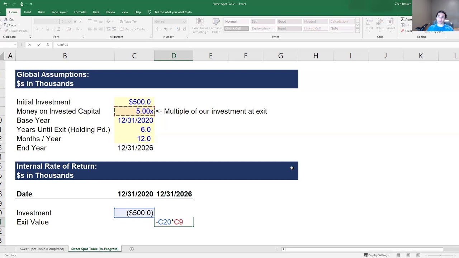Click the Touch/Mouse mode icon
This screenshot has width=459, height=258.
(22, 4)
